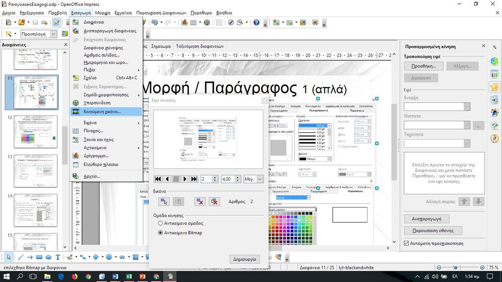The height and width of the screenshot is (282, 502).
Task: Play the animation with play button
Action: [185, 179]
